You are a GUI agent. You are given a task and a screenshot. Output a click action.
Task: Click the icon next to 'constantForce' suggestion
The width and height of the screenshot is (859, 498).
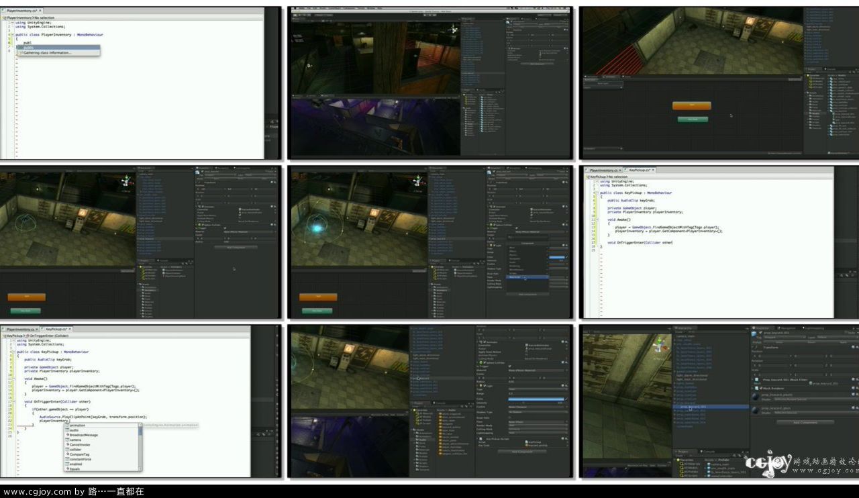(66, 459)
